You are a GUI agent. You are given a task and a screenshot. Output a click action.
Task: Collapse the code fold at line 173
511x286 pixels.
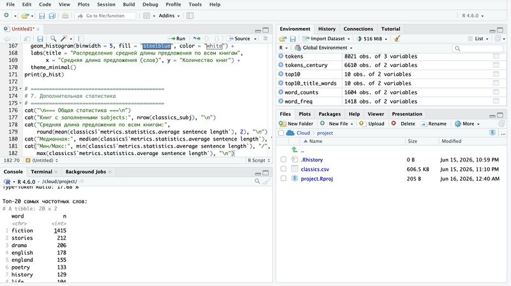tap(20, 89)
